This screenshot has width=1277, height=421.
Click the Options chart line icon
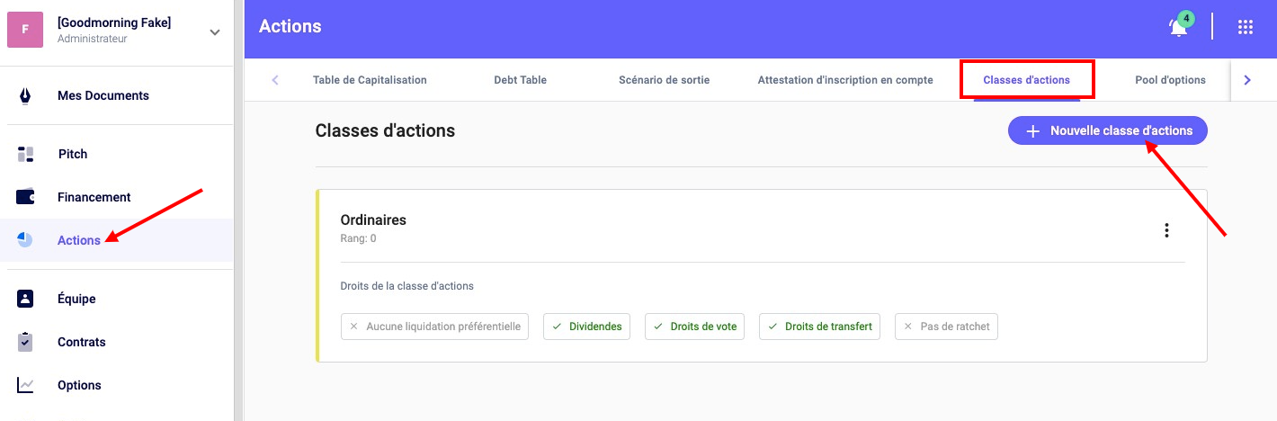[25, 385]
